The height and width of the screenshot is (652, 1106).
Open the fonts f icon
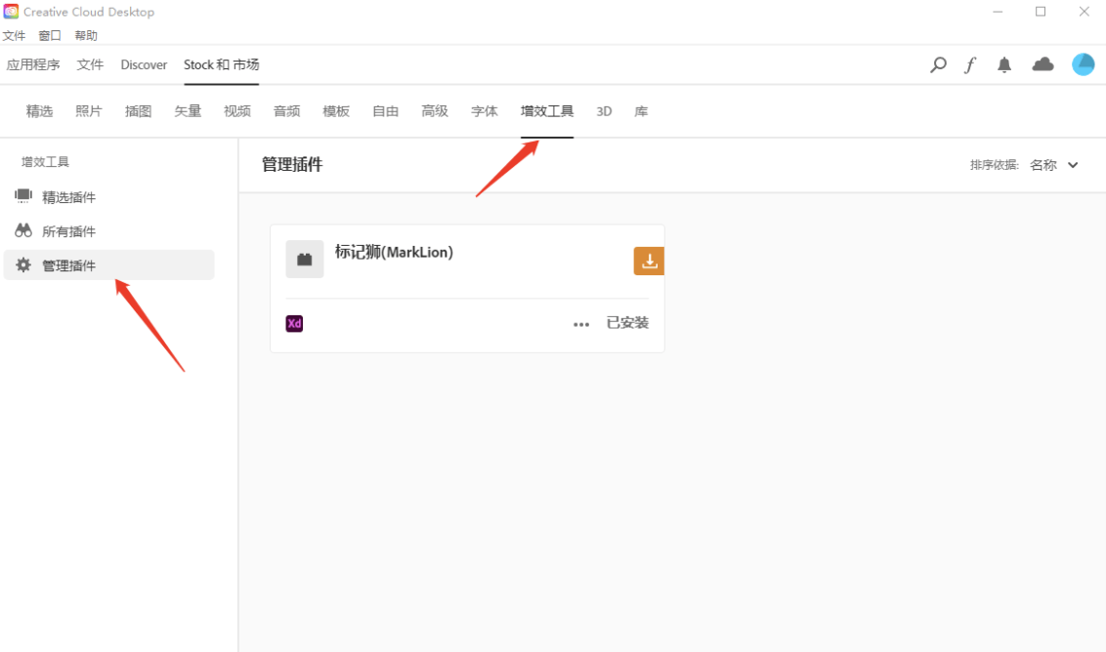[970, 65]
